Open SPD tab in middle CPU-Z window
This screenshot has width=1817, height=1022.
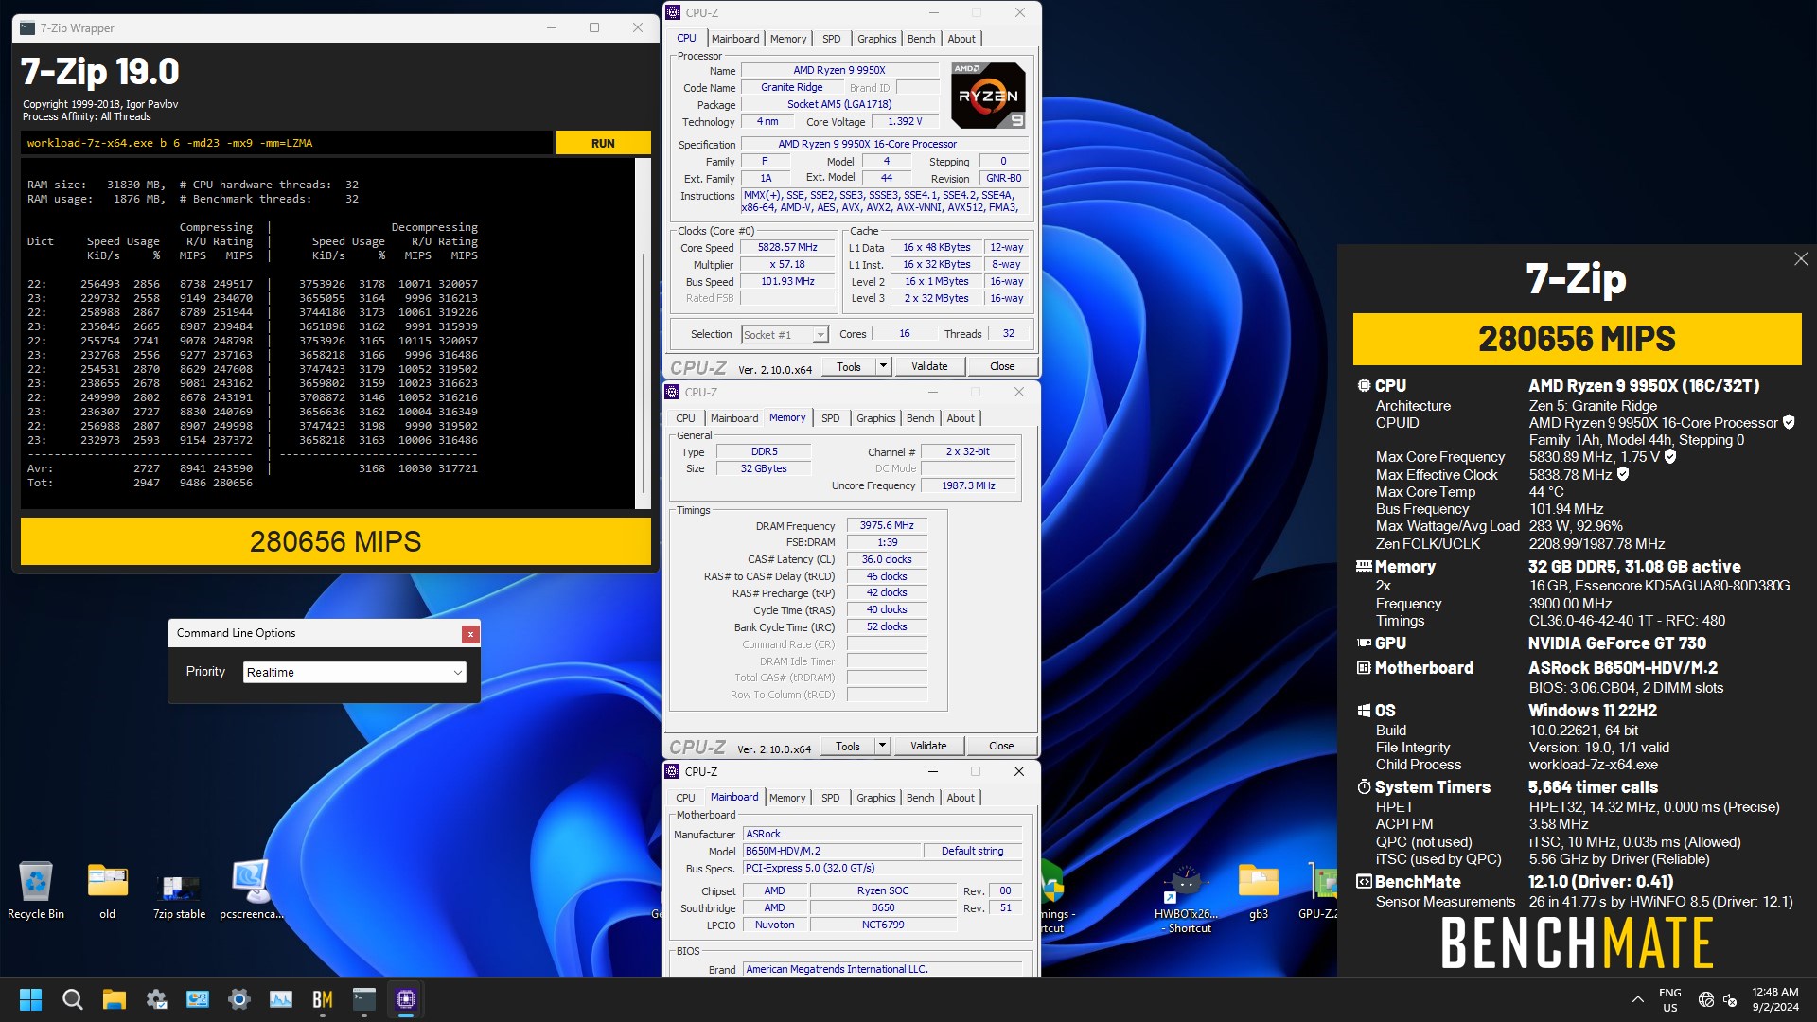pos(830,418)
